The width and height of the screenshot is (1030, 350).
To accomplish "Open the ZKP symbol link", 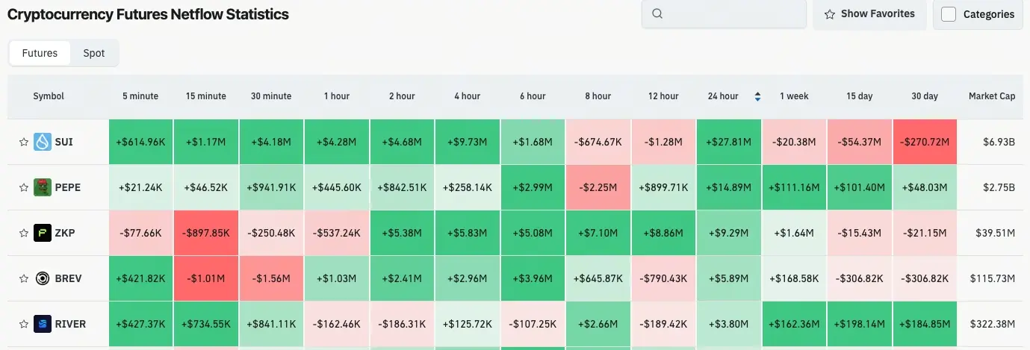I will coord(65,233).
